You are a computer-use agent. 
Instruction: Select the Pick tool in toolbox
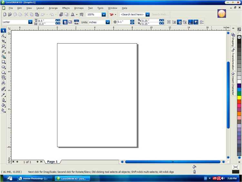[x=3, y=31]
